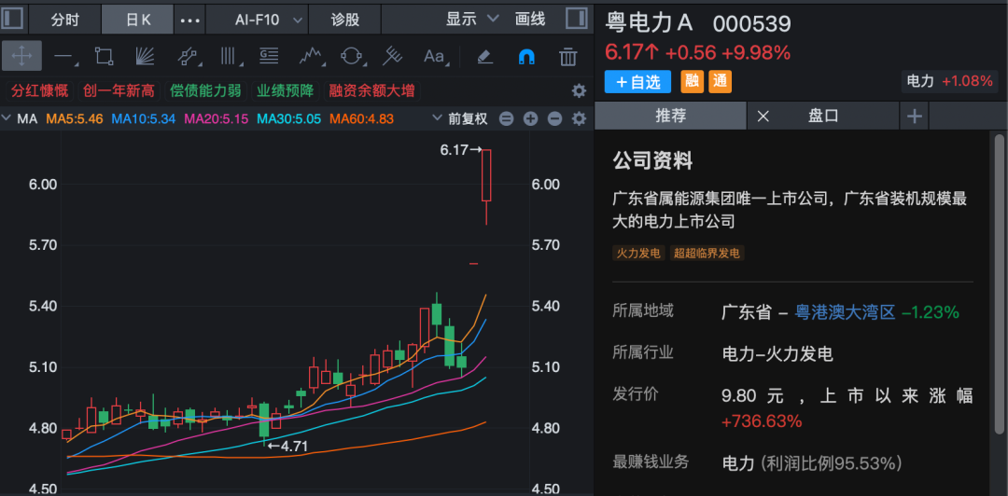
Task: Pick the fan lines drawing tool
Action: 144,56
